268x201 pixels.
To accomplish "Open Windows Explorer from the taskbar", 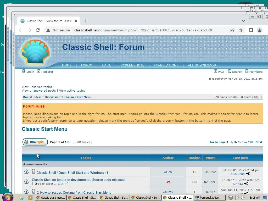I will [x=21, y=198].
